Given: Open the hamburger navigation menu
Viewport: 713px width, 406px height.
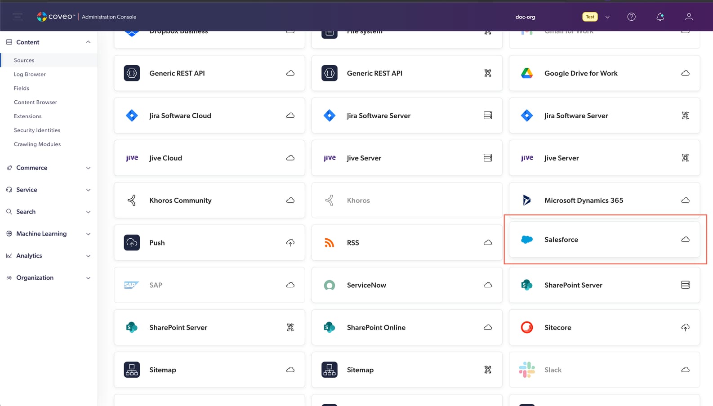Looking at the screenshot, I should [x=18, y=17].
